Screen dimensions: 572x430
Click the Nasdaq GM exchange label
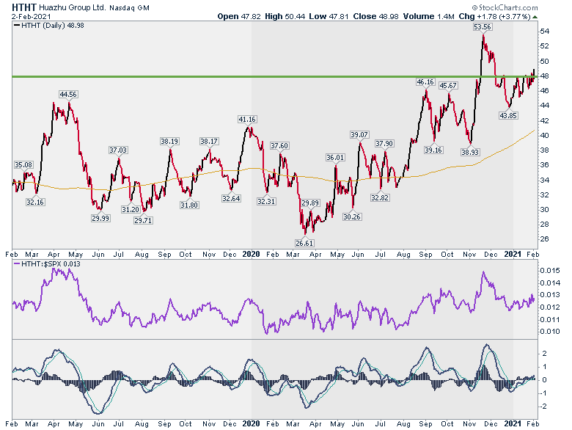pos(130,8)
